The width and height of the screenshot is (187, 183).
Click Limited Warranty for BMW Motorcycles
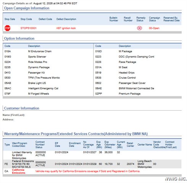[x=22, y=155]
